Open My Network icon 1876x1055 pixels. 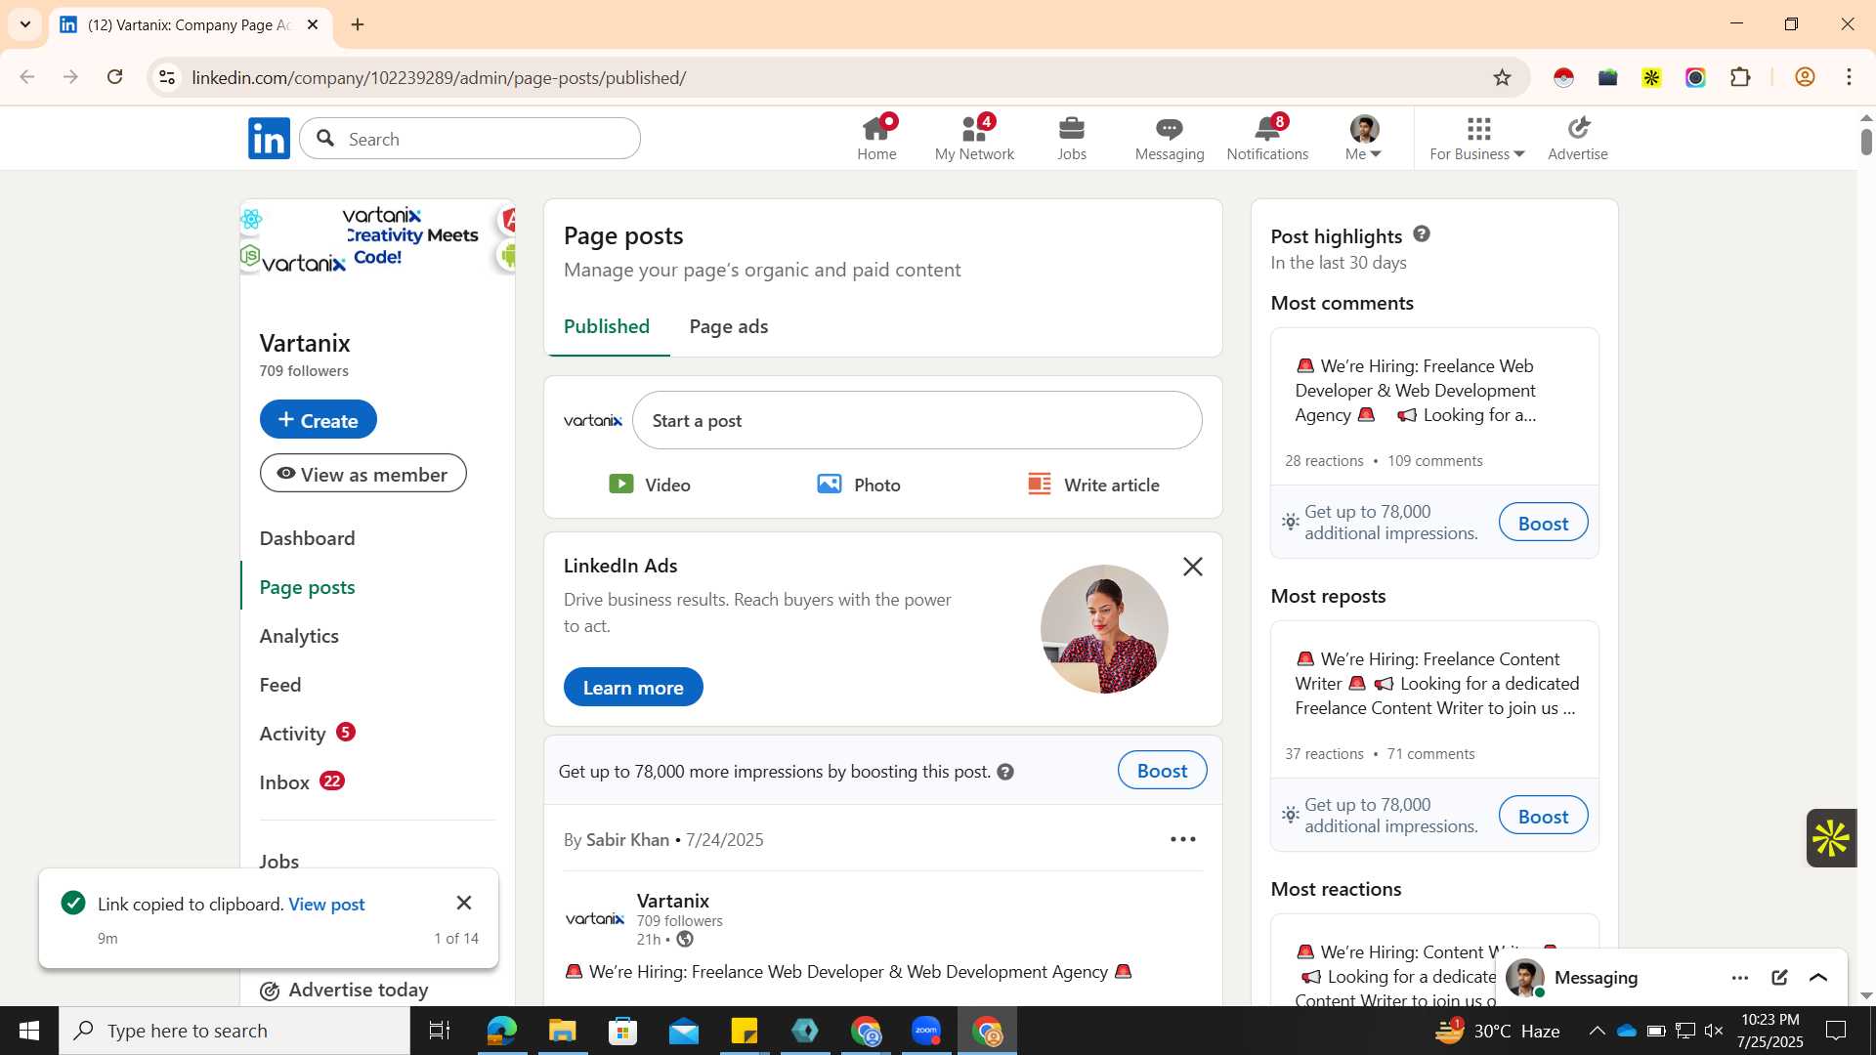(974, 138)
